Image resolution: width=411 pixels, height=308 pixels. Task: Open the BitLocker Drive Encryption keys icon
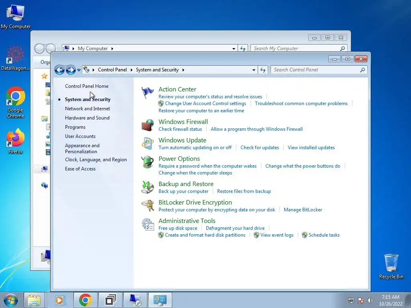(148, 206)
